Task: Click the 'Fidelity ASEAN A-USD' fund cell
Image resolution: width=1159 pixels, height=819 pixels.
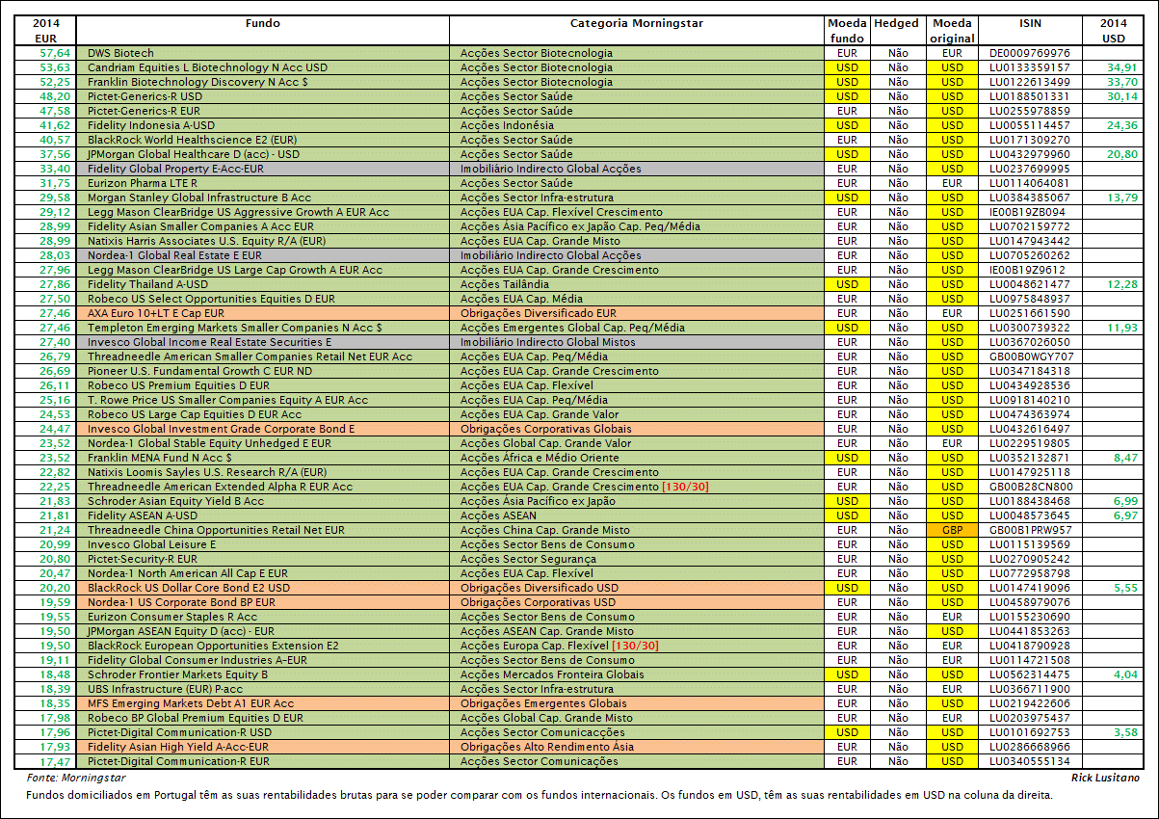Action: pos(263,515)
